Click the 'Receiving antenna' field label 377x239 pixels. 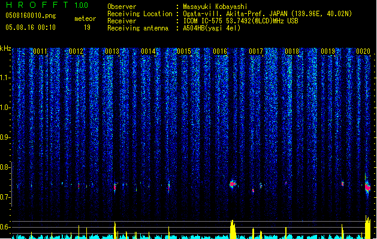point(138,28)
